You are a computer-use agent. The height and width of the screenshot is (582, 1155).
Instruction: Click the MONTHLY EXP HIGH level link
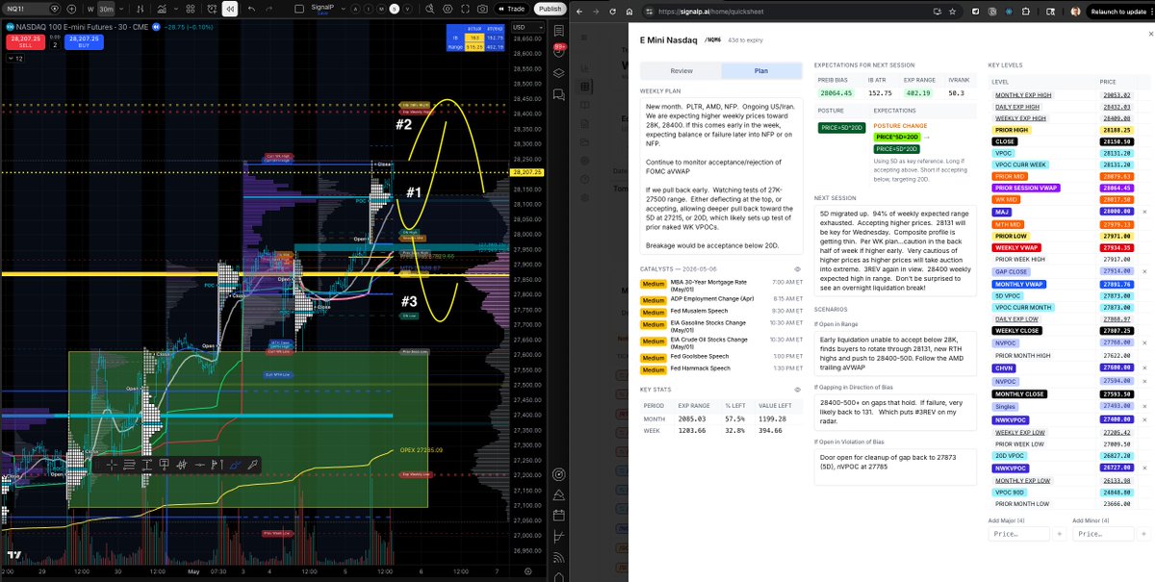tap(1023, 94)
